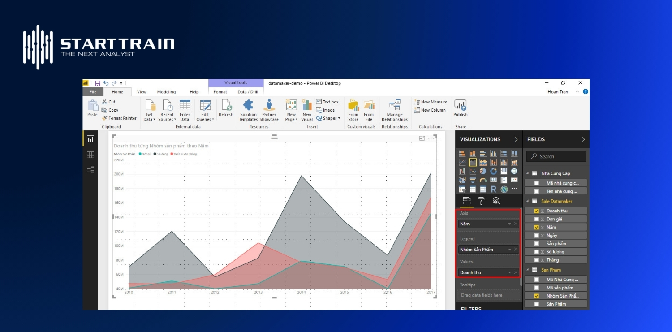Uncheck the Năm field

click(537, 227)
